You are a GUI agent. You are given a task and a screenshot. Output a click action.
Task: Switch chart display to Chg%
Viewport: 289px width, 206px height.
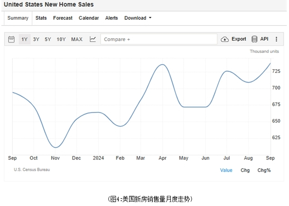click(264, 170)
